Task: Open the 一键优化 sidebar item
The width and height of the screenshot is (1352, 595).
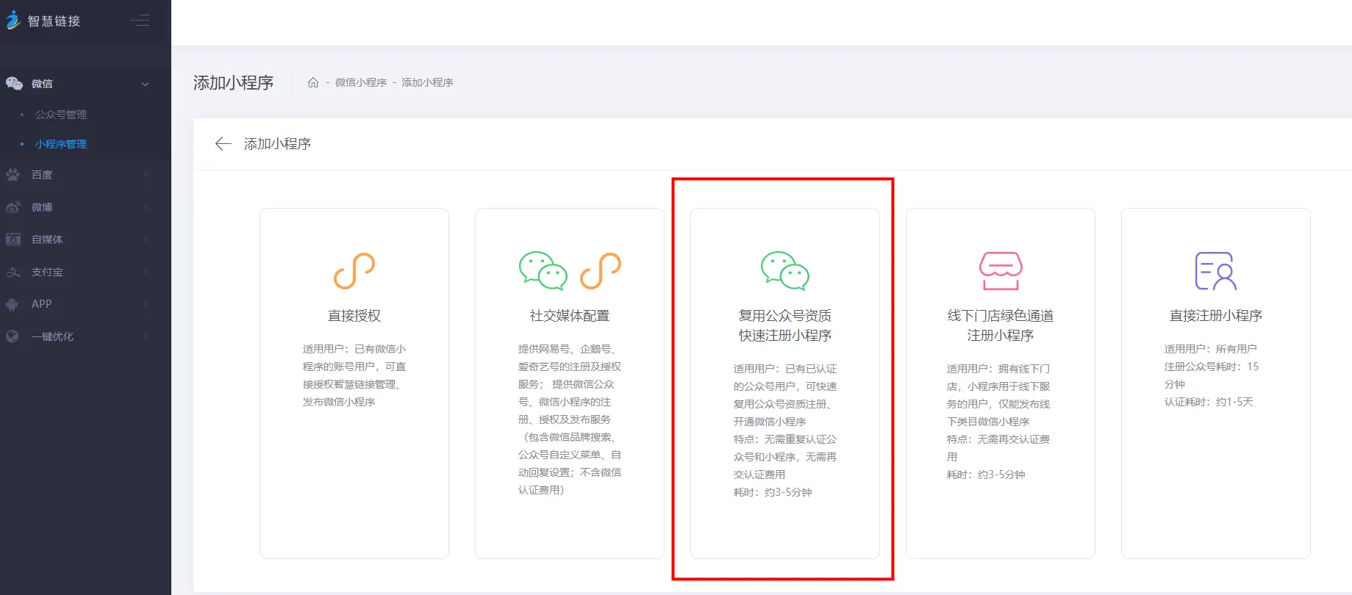Action: [x=52, y=336]
